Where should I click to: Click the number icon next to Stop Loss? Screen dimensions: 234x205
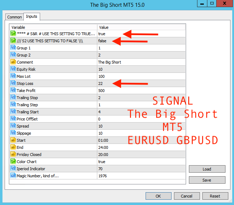13,83
